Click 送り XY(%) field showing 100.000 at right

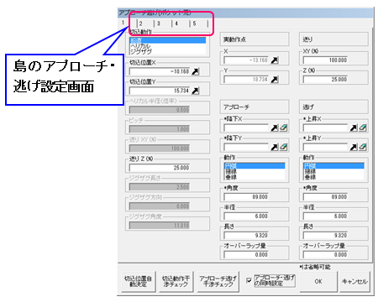coord(326,60)
